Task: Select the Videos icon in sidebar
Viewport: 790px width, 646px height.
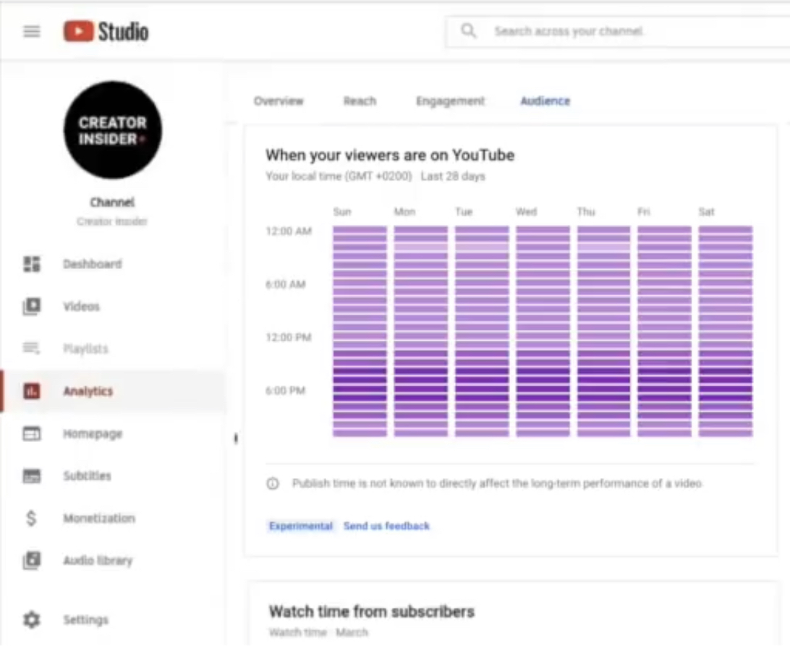Action: [x=32, y=307]
